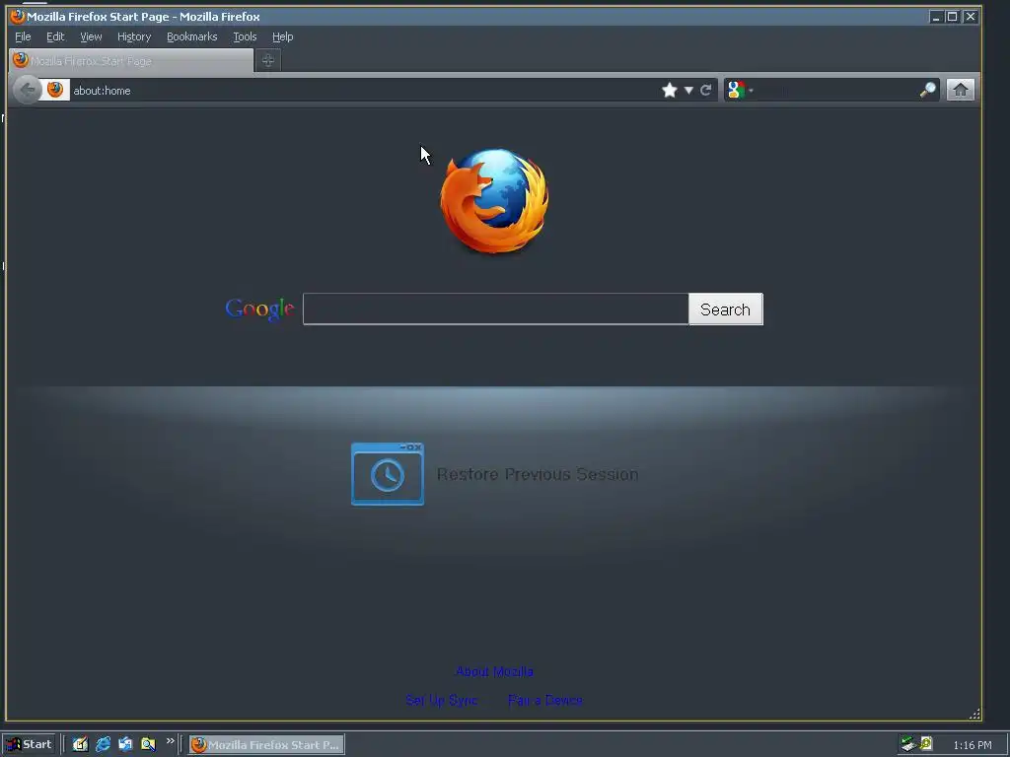This screenshot has height=757, width=1010.
Task: Open the Set Up Sync link
Action: point(441,701)
